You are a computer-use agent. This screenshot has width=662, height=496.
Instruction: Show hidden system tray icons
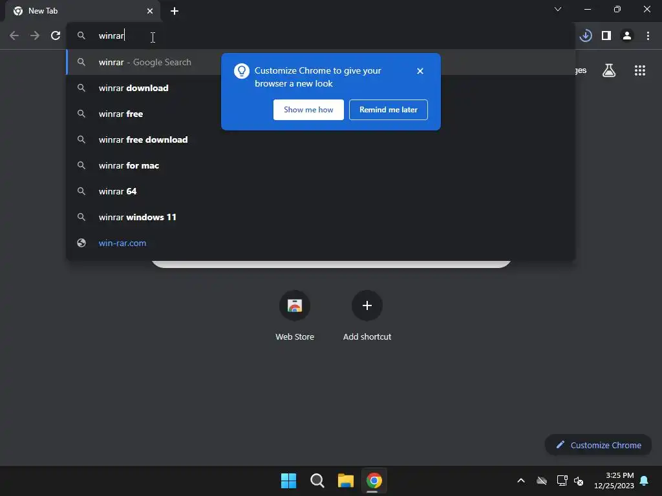tap(521, 480)
